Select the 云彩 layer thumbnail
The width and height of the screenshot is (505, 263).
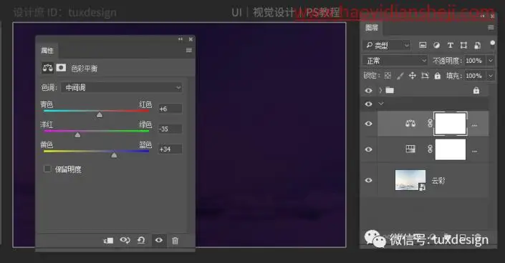410,180
